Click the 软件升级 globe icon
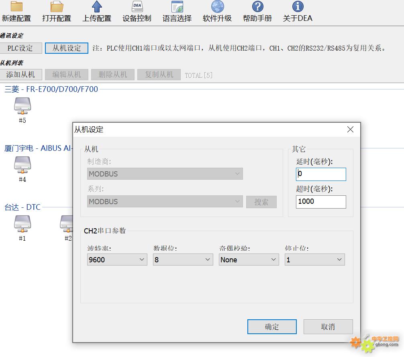This screenshot has height=357, width=404. (x=217, y=7)
